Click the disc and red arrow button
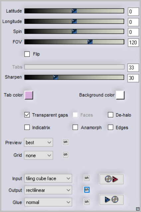 pyautogui.click(x=111, y=179)
